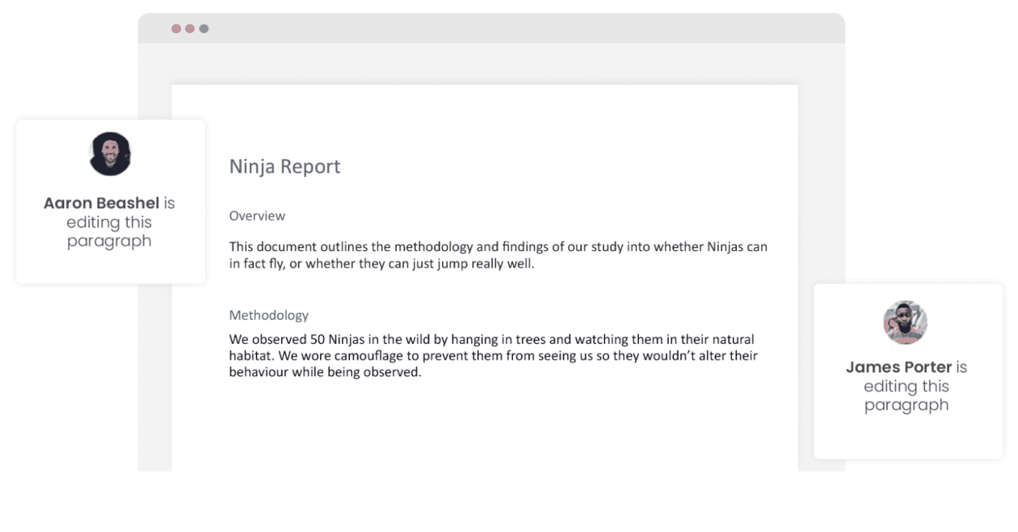The height and width of the screenshot is (532, 1018).
Task: Click the browser window title bar
Action: pyautogui.click(x=490, y=28)
